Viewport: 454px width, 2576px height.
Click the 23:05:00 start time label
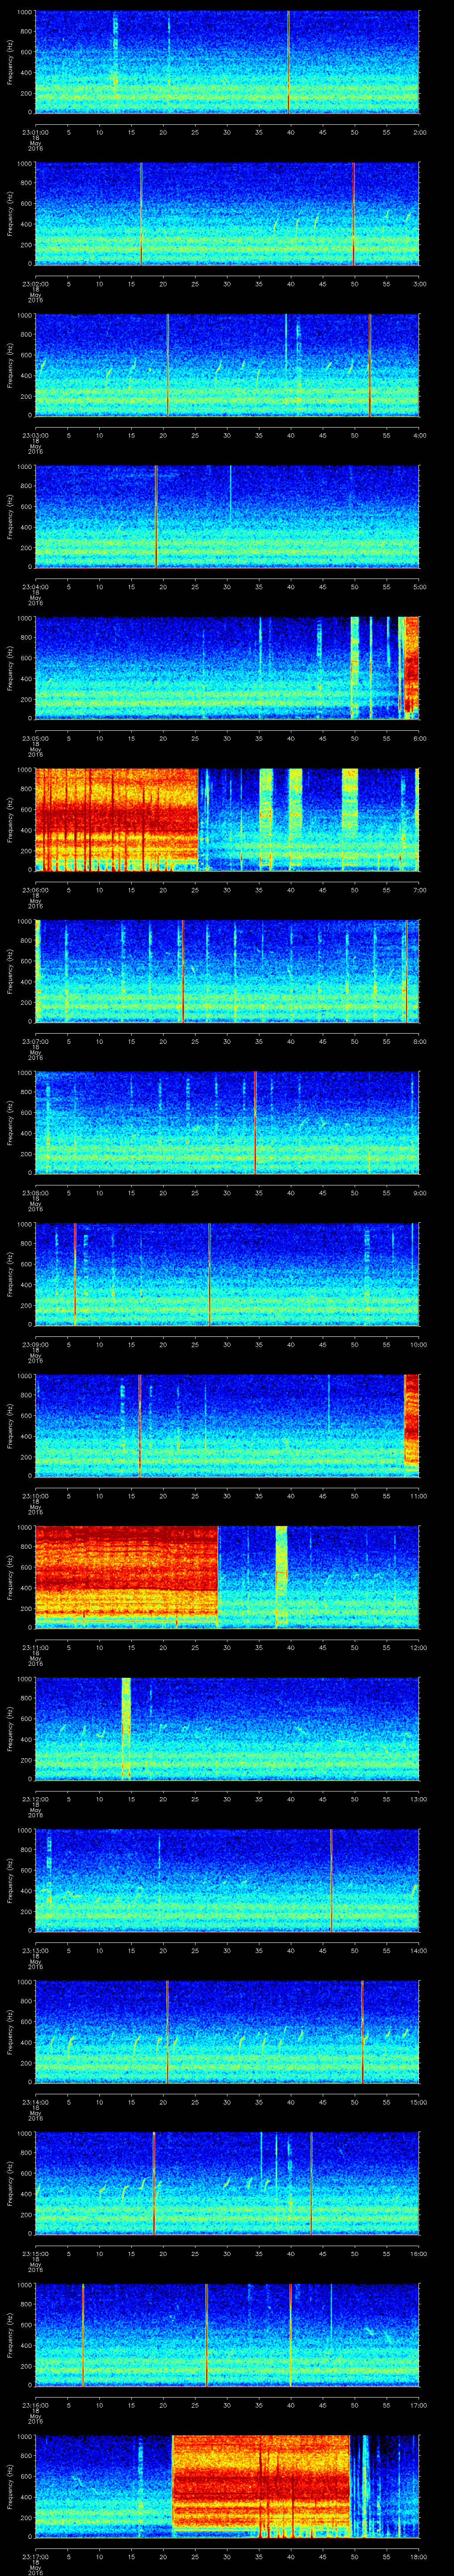point(35,739)
